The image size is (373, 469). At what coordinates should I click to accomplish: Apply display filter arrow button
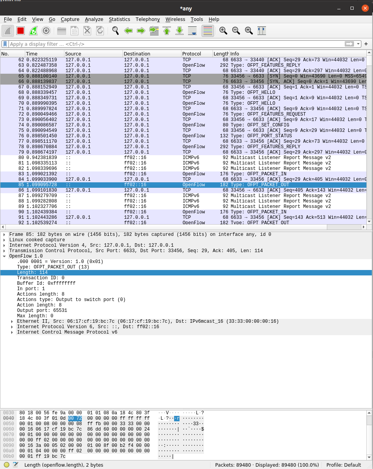tap(349, 44)
